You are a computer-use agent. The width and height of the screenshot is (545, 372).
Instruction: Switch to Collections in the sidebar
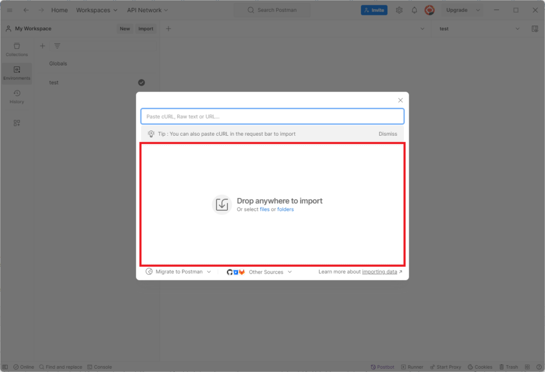coord(16,49)
